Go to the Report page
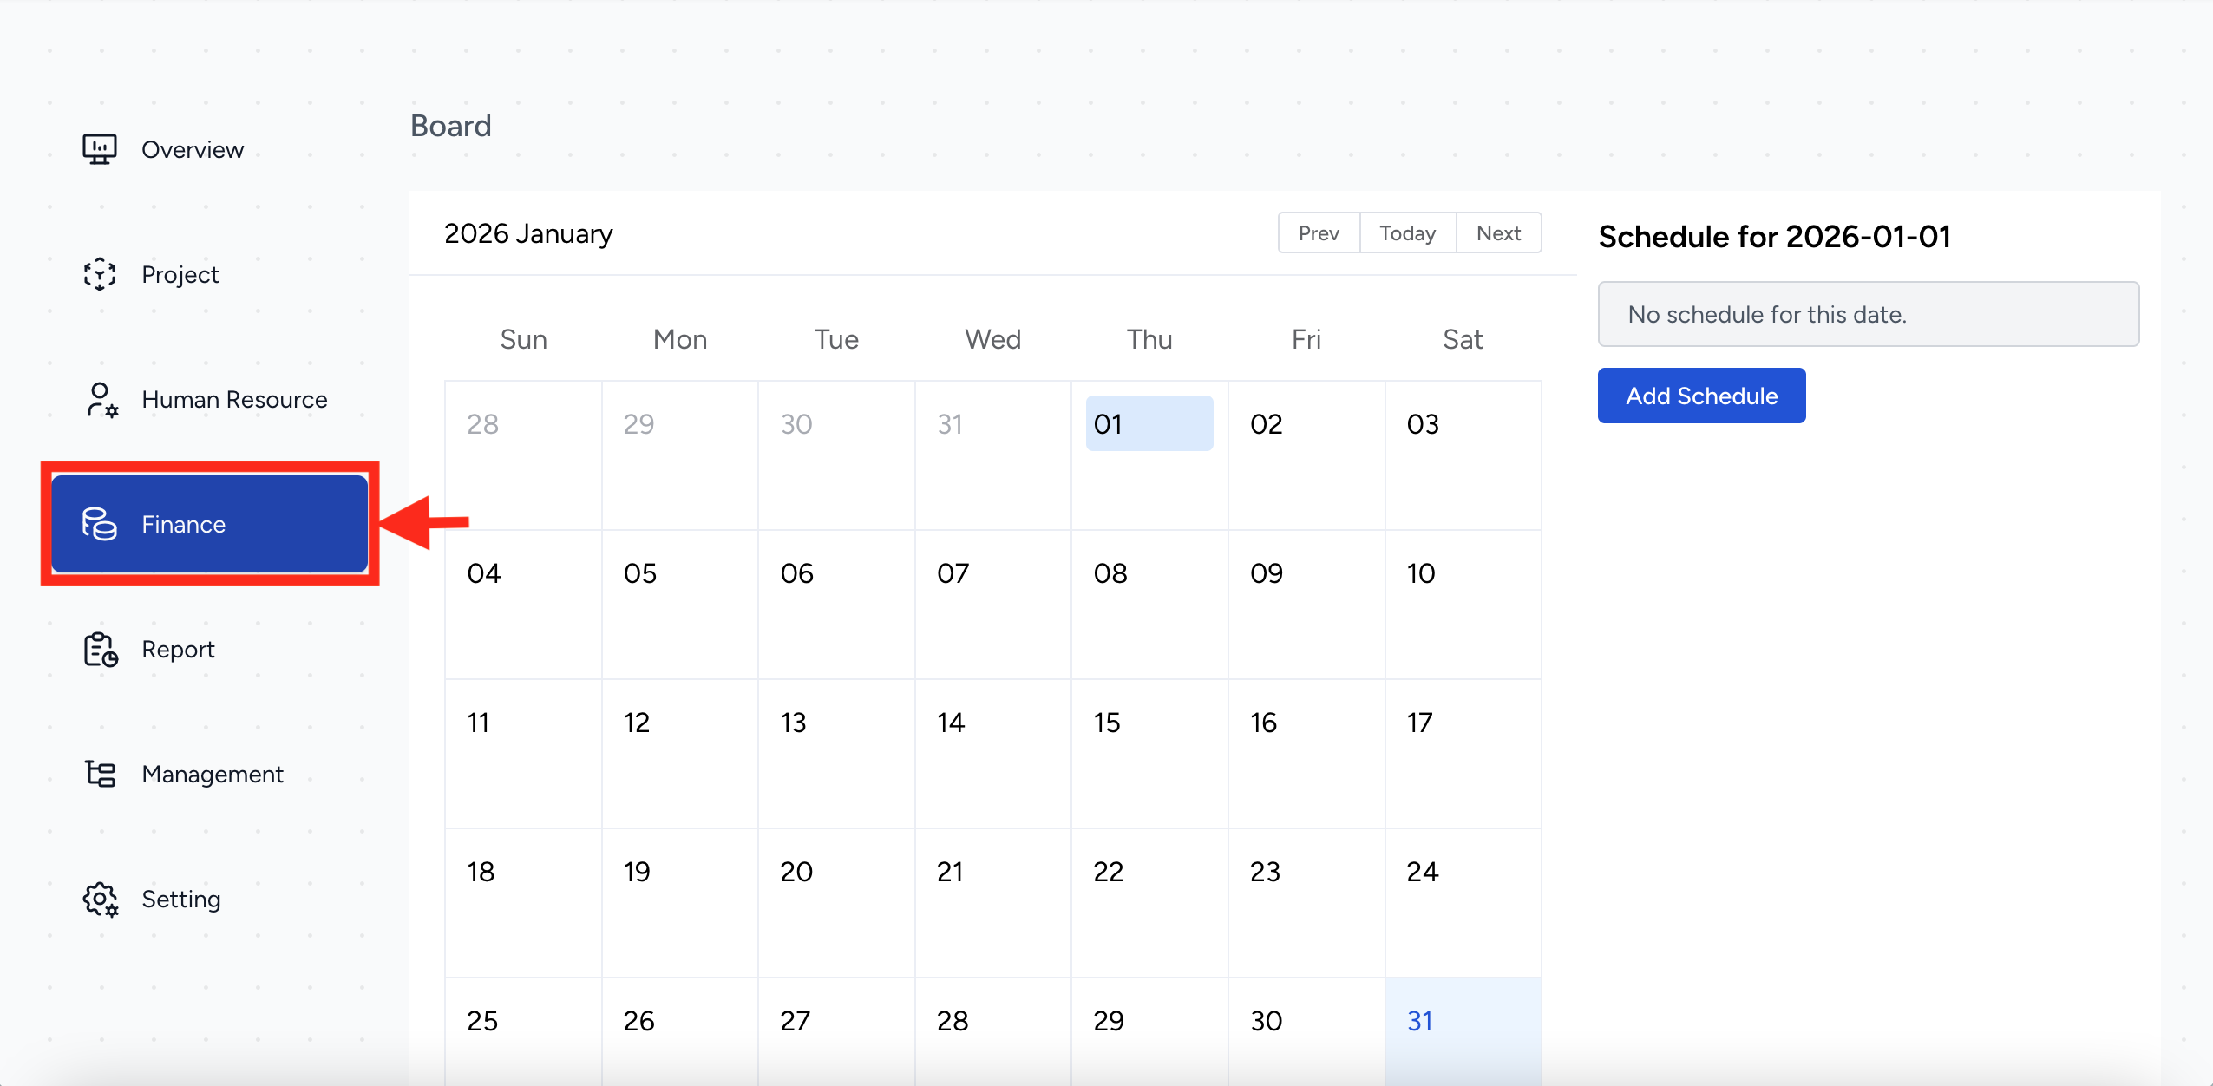The image size is (2213, 1086). click(x=178, y=649)
